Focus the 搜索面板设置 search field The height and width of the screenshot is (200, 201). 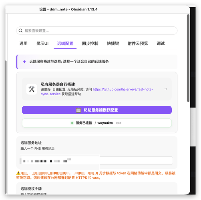(97, 30)
